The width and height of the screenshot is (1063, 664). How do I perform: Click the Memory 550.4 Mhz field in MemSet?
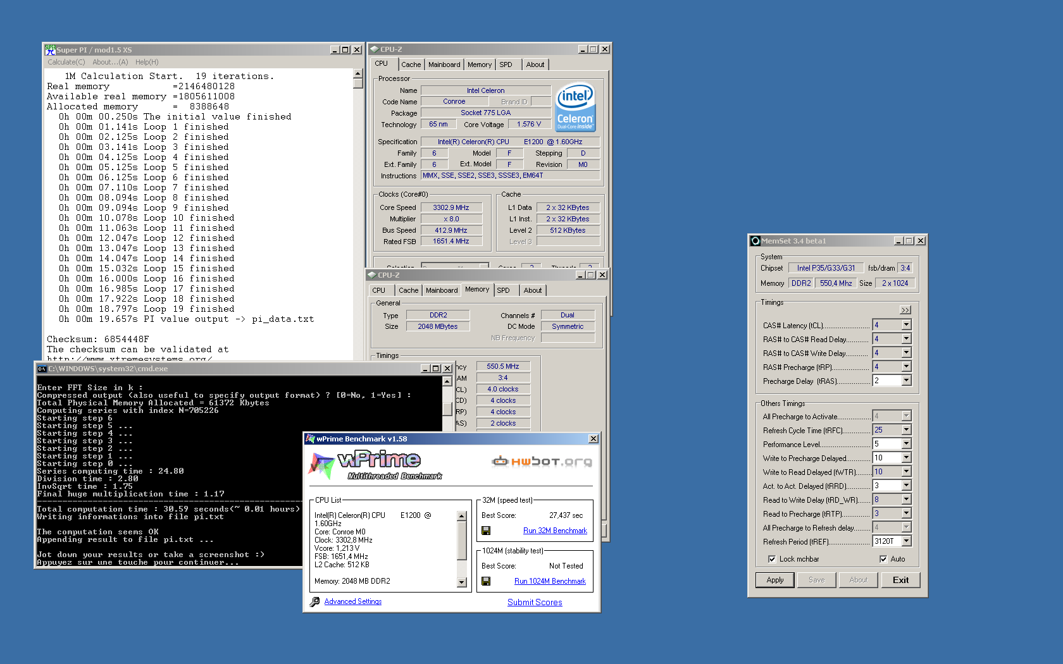coord(836,283)
